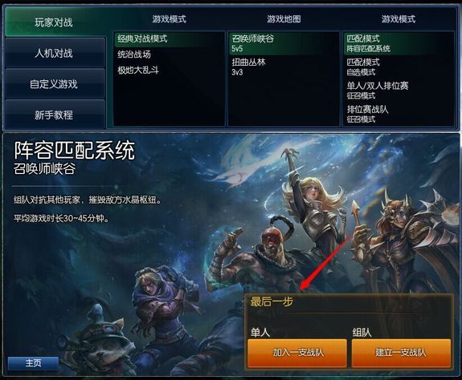Switch to 人机对战 tab
The height and width of the screenshot is (380, 462).
(x=55, y=53)
